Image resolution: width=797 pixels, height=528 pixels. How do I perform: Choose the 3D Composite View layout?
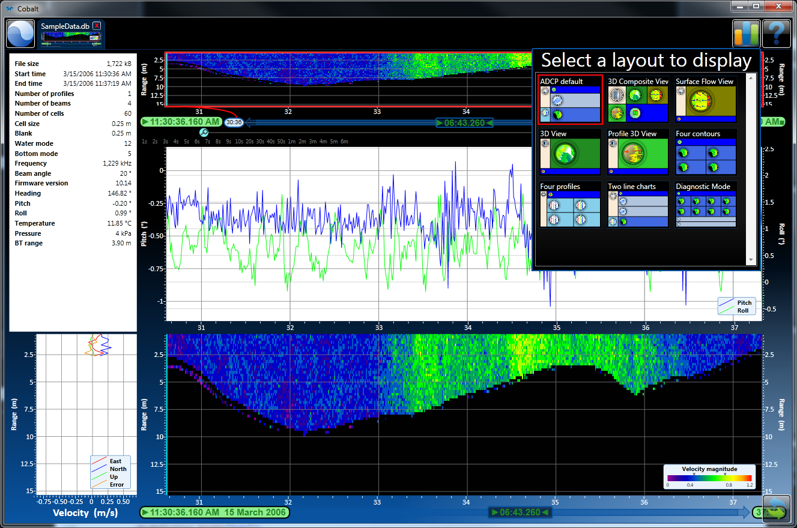(x=638, y=100)
